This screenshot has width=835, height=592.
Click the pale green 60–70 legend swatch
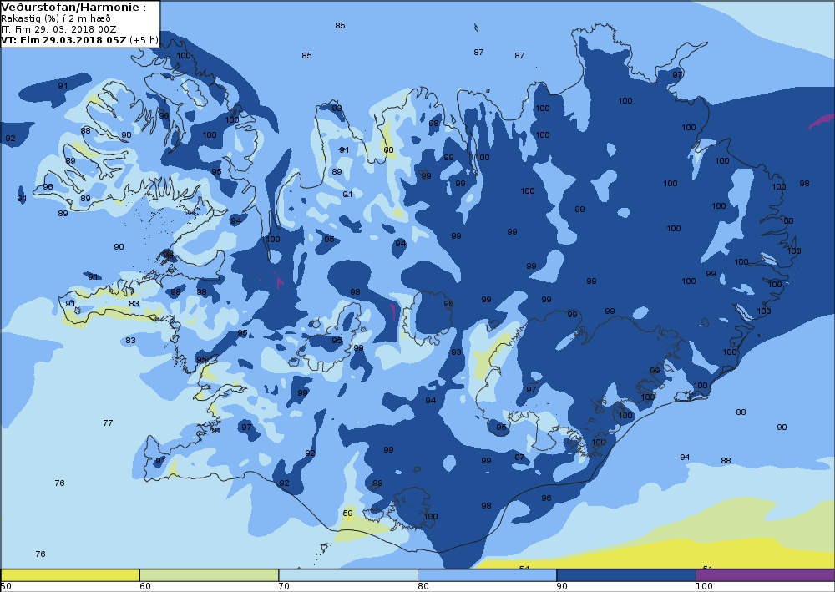pyautogui.click(x=210, y=575)
